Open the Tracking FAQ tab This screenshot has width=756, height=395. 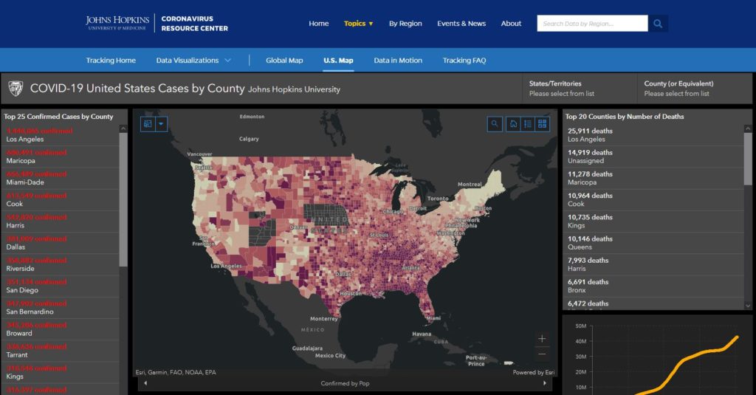click(464, 61)
